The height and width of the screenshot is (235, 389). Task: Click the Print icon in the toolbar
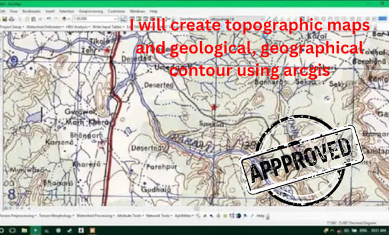(x=11, y=19)
